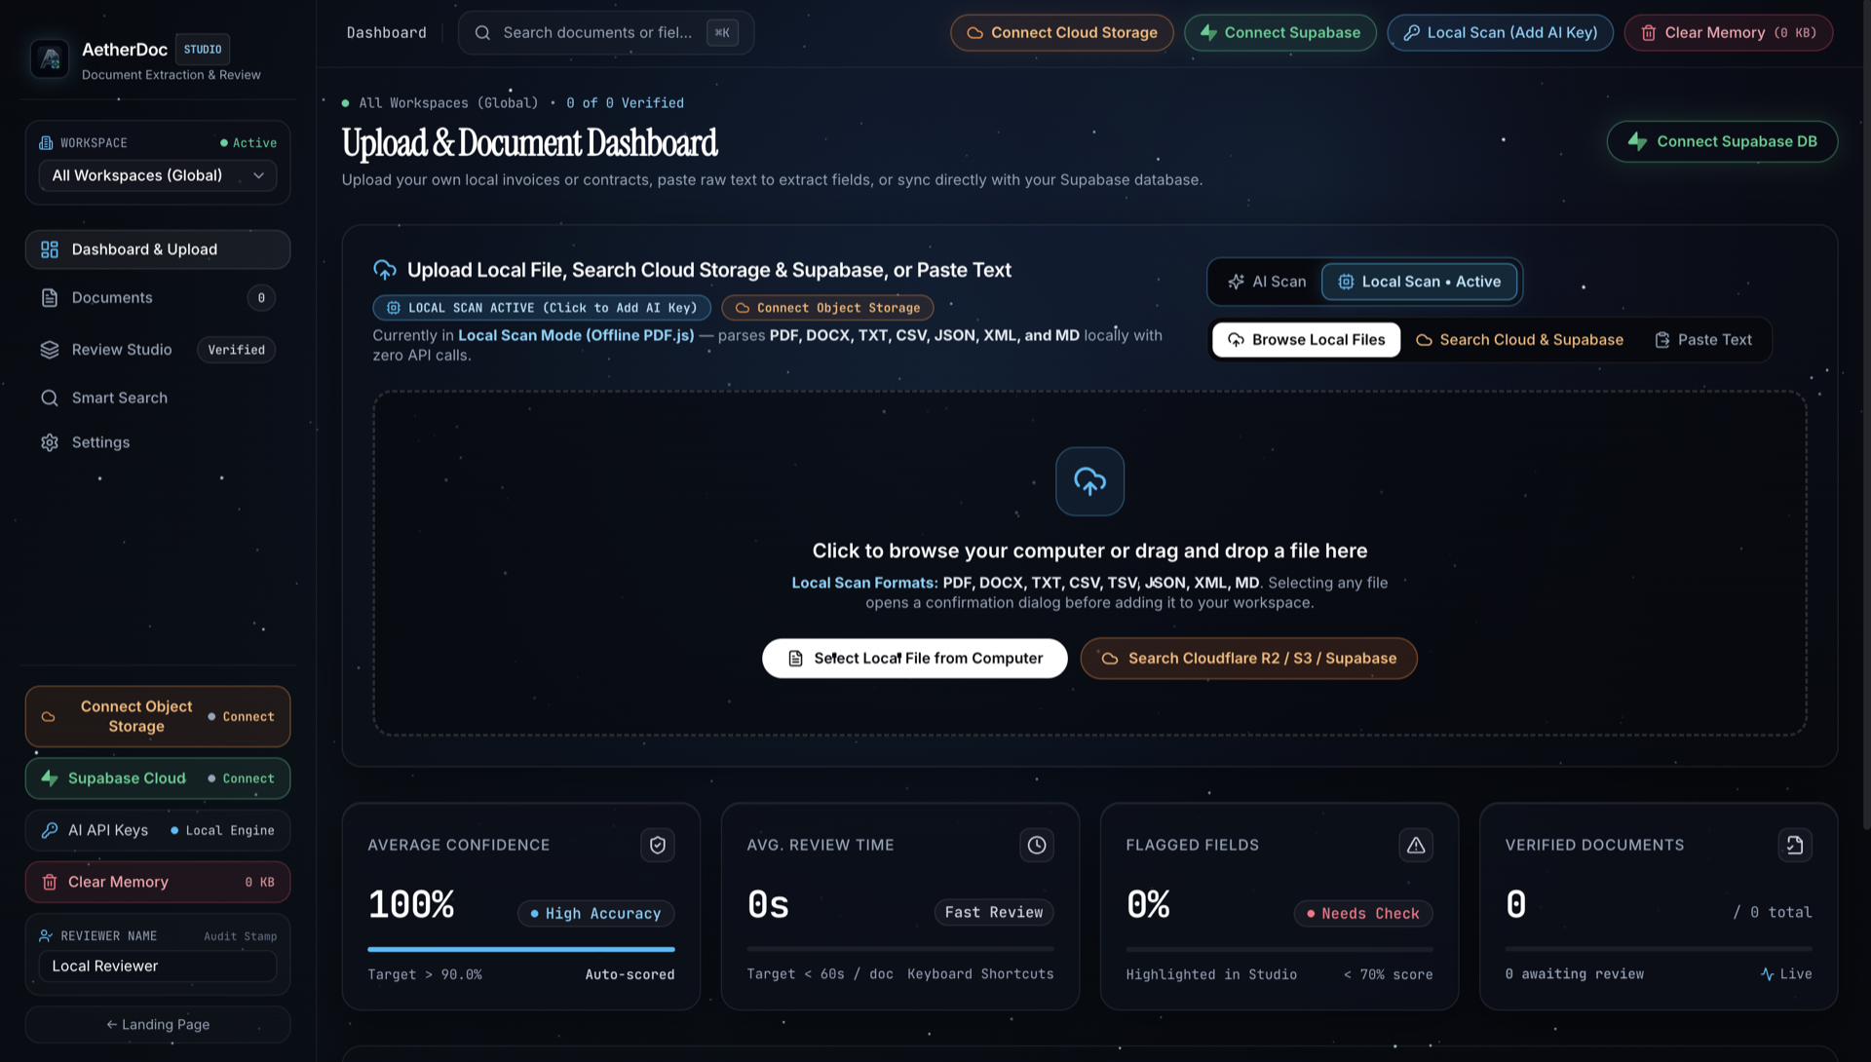Click Connect Cloud Storage in the top bar
This screenshot has height=1062, width=1871.
pos(1062,33)
